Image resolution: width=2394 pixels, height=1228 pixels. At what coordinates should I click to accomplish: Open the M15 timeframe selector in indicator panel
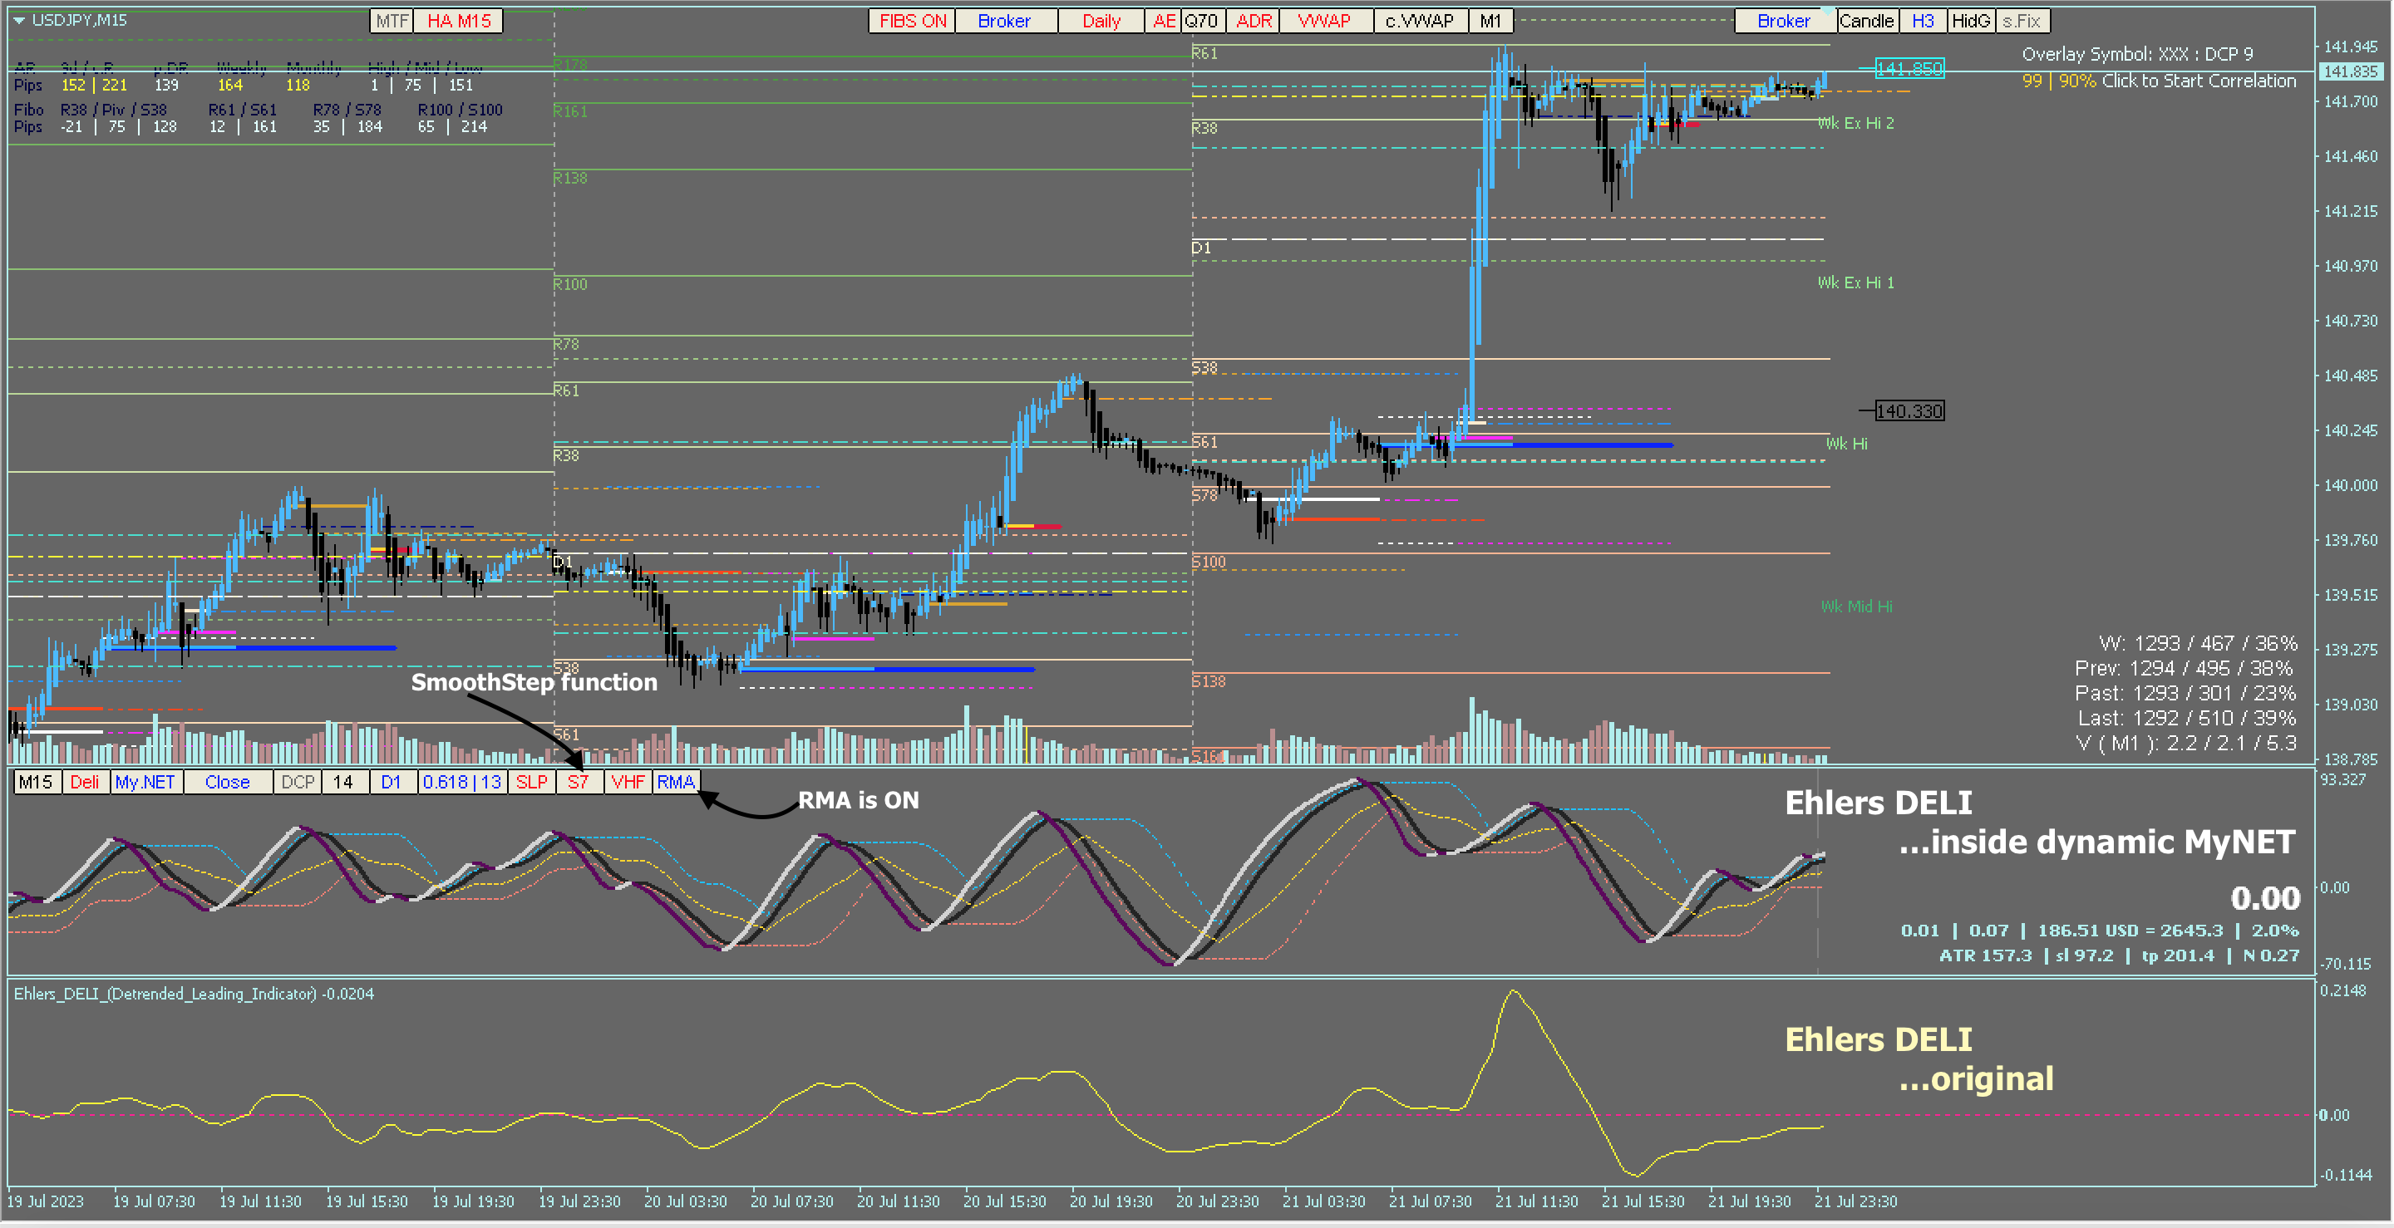pyautogui.click(x=37, y=782)
